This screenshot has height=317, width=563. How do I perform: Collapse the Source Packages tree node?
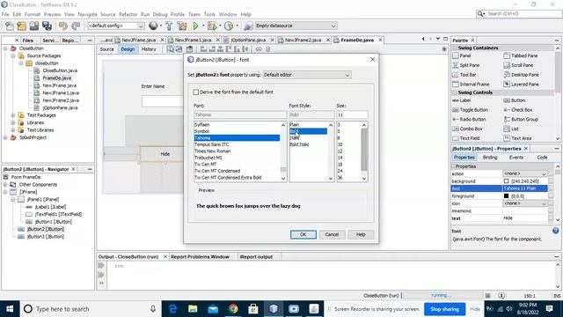[13, 56]
